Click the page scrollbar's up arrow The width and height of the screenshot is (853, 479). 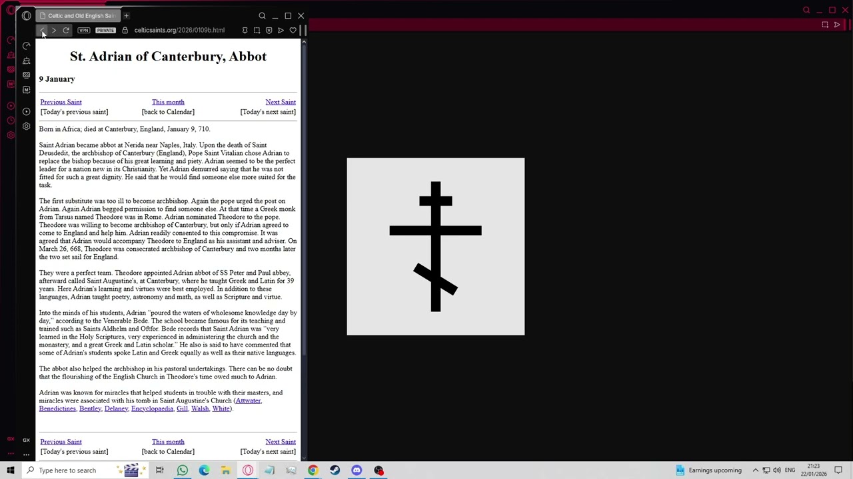click(304, 42)
